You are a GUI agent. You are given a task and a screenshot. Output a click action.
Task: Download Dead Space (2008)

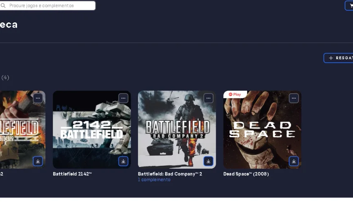[x=294, y=161]
